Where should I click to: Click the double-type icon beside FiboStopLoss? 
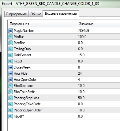click(11, 86)
